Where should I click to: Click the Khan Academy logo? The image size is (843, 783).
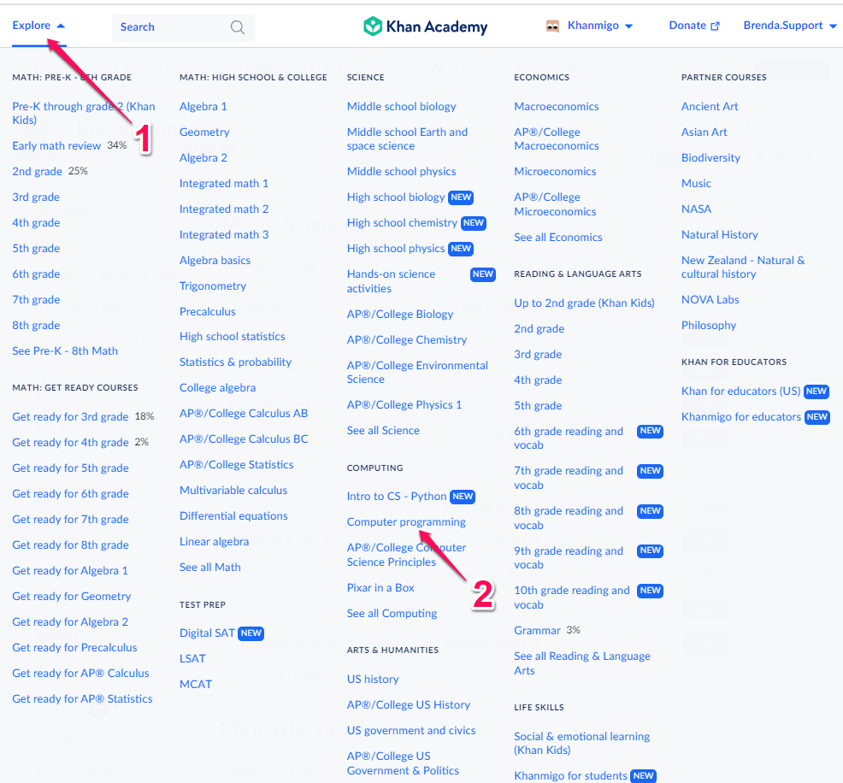tap(425, 26)
